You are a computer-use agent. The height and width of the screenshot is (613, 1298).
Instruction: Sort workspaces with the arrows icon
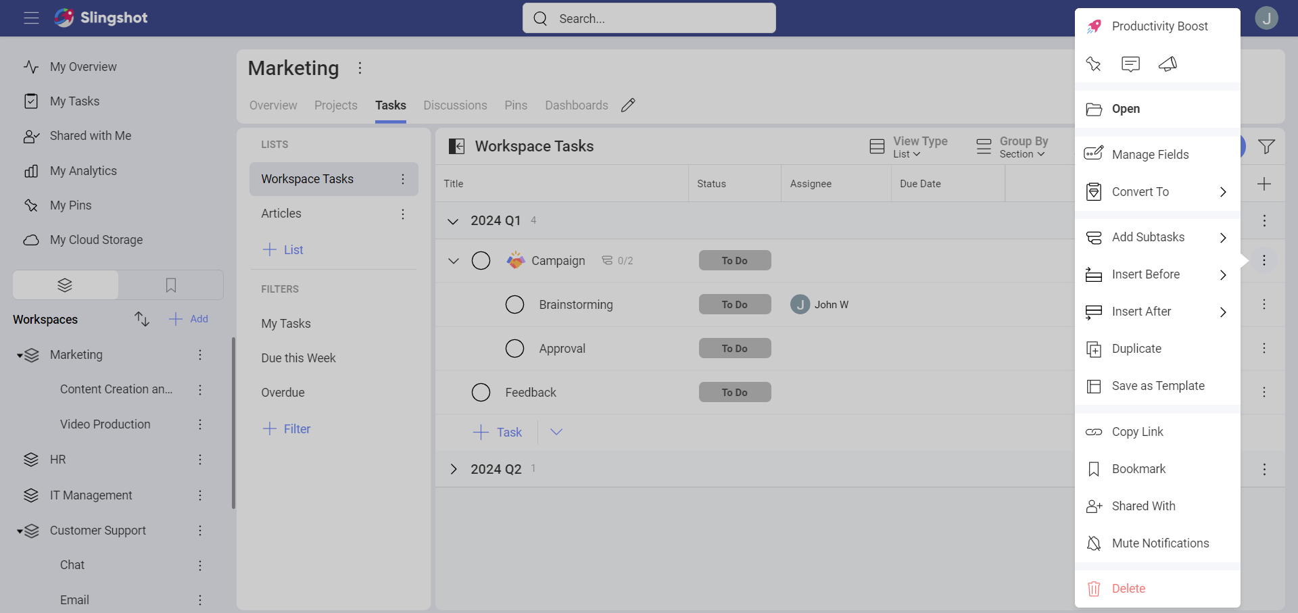point(141,319)
